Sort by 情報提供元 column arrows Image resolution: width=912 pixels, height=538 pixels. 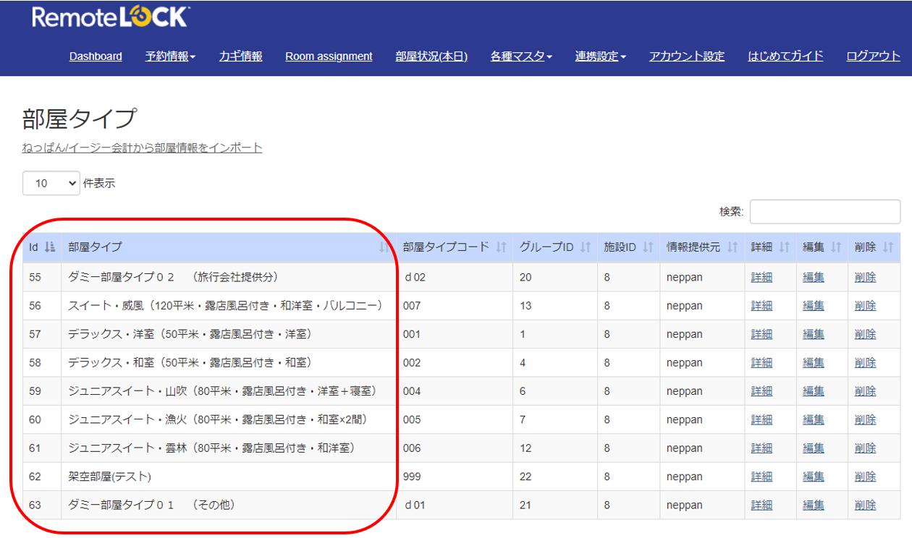pyautogui.click(x=732, y=247)
